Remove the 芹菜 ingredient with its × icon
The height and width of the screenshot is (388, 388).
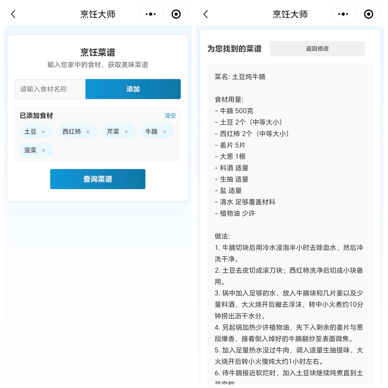126,131
